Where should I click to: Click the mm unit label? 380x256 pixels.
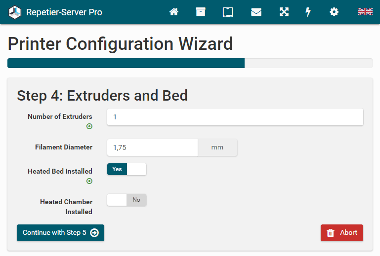pyautogui.click(x=217, y=147)
